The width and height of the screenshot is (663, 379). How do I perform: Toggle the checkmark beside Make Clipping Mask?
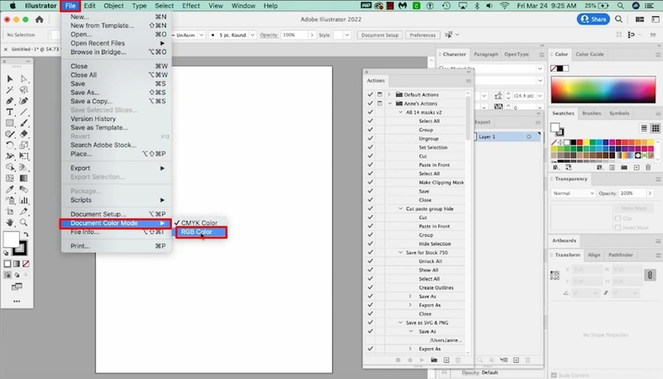pyautogui.click(x=371, y=182)
